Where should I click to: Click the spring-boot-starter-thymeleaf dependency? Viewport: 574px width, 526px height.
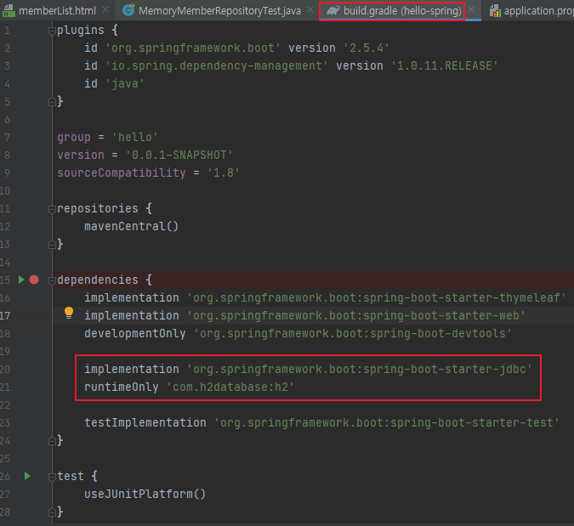tap(377, 297)
